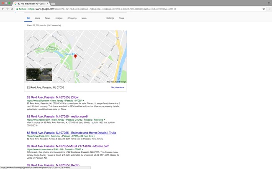The height and width of the screenshot is (169, 272).
Task: Open the Redfin result title
Action: 53,165
